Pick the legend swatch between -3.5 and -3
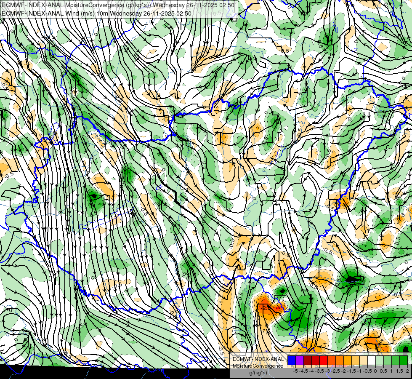 [x=324, y=360]
